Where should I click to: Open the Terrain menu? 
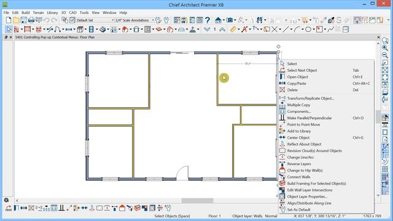pyautogui.click(x=38, y=12)
